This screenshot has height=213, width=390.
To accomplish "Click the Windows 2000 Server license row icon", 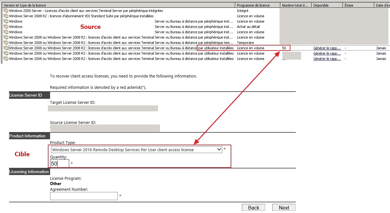I will (6, 10).
